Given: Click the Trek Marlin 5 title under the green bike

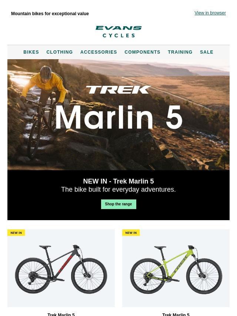Looking at the screenshot, I should (176, 315).
